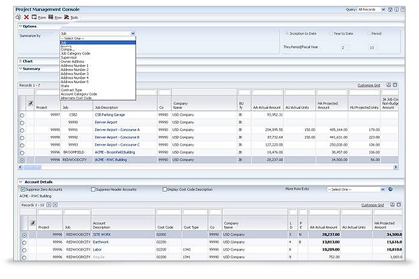
Task: Click the go arrow beside More Row Exits
Action: (390, 189)
